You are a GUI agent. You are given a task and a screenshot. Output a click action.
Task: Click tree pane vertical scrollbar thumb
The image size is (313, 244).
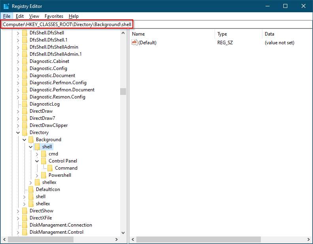[123, 92]
